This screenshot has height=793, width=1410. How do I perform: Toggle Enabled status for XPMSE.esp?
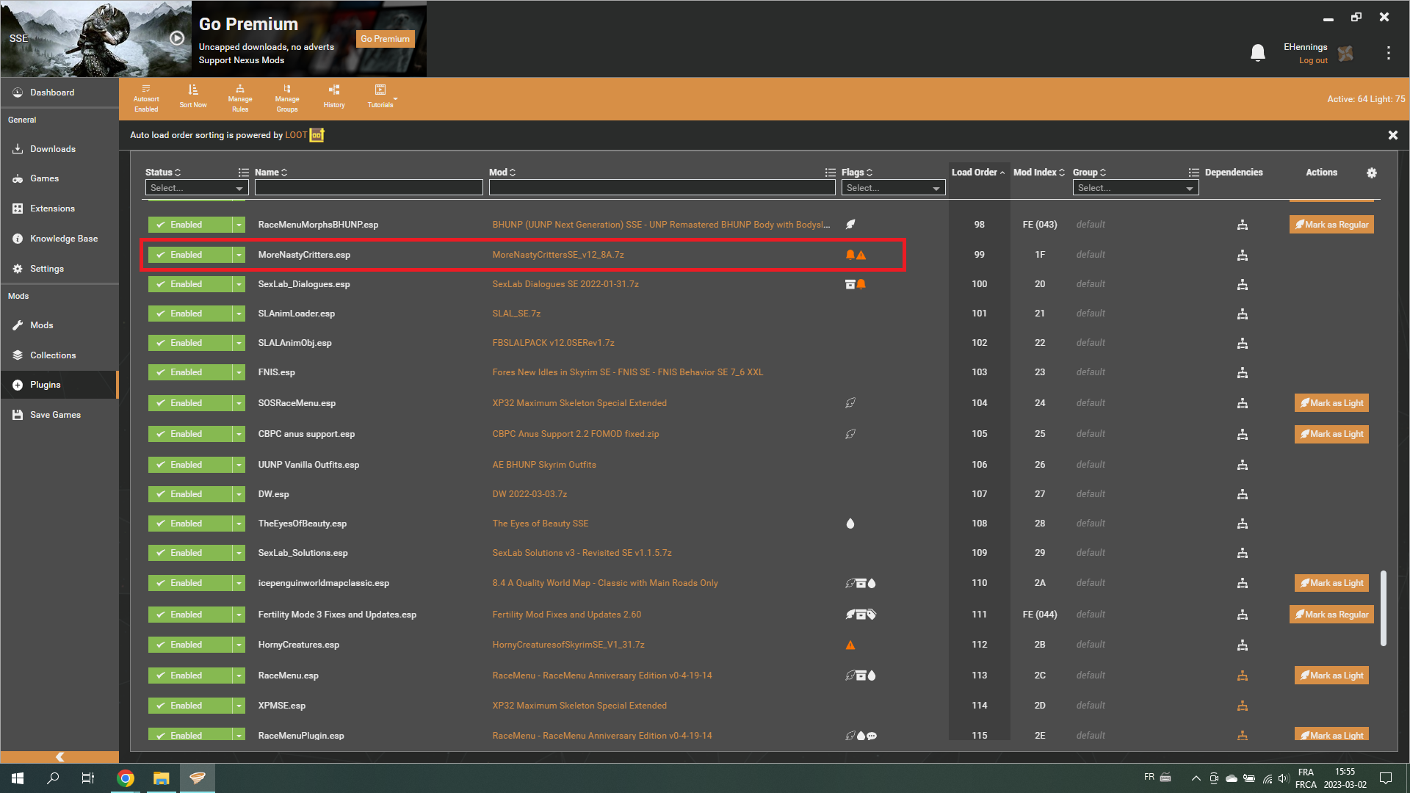pyautogui.click(x=189, y=706)
